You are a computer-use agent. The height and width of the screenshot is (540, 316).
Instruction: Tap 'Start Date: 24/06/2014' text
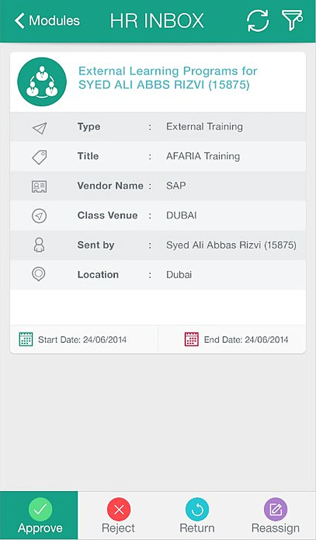(x=82, y=340)
